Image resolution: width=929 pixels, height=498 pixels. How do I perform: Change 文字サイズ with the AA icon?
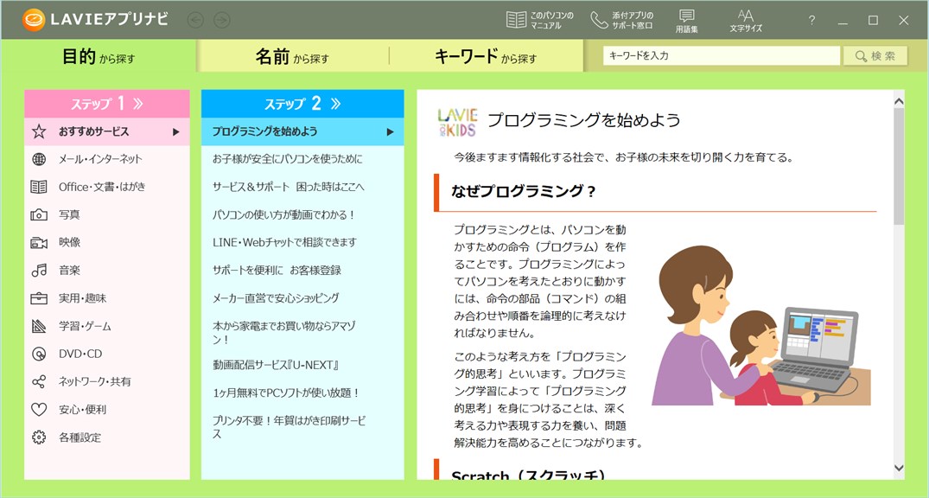tap(745, 16)
